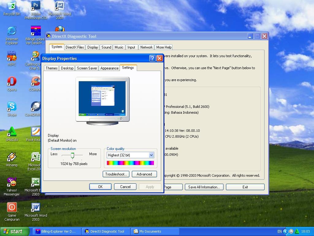Minimize the DirectX Diagnostic Tool window
The image size is (314, 236).
pos(250,36)
